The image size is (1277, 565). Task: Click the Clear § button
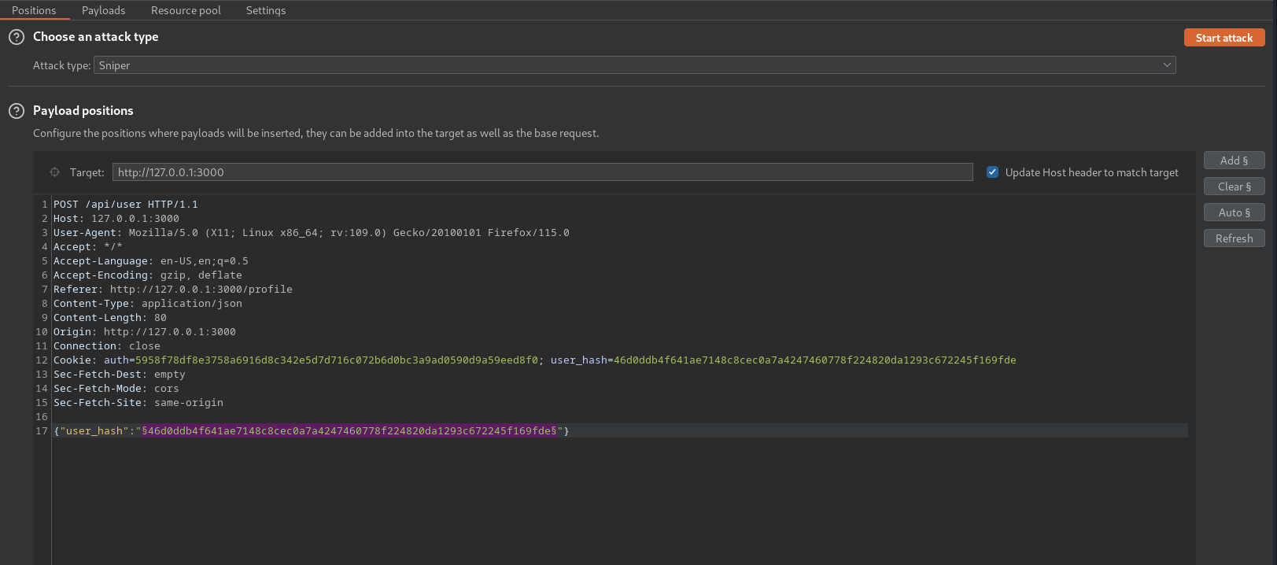pyautogui.click(x=1234, y=186)
